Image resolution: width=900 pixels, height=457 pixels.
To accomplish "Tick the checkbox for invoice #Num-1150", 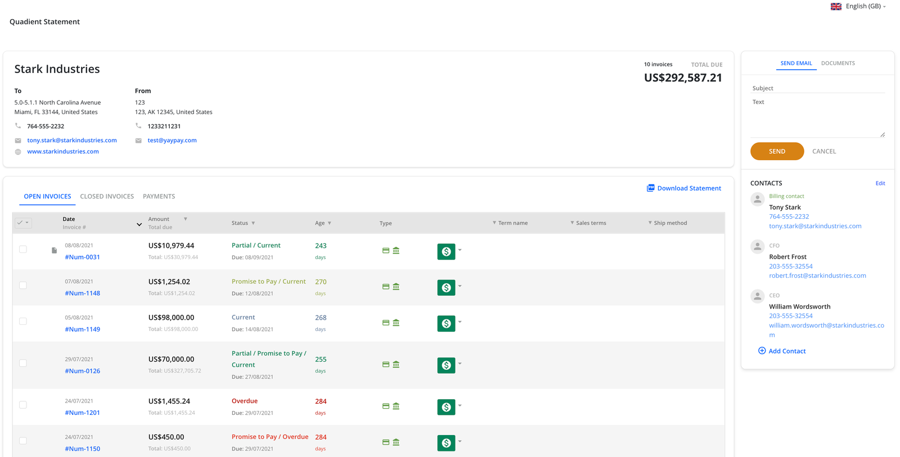I will pos(23,440).
